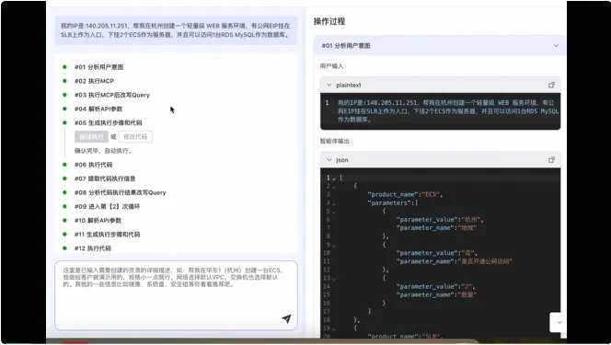Select step #02 执行MCP
The image size is (611, 345).
(x=94, y=81)
